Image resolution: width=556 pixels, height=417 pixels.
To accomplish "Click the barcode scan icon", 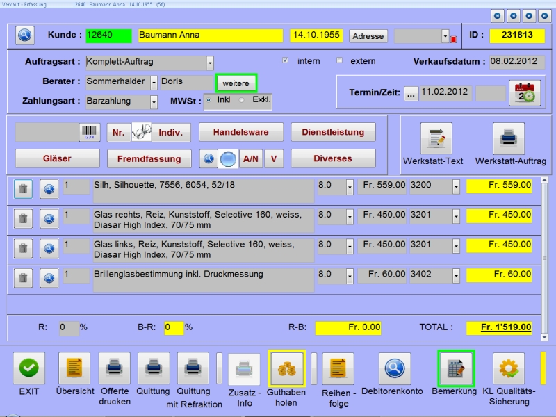I will click(x=90, y=132).
